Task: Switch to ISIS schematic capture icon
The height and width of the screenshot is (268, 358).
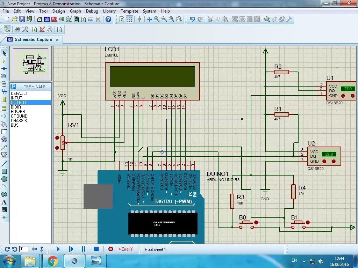Action: [x=47, y=20]
